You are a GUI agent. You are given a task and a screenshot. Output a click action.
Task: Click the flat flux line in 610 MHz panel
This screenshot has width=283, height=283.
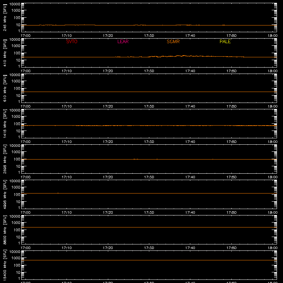(x=149, y=92)
